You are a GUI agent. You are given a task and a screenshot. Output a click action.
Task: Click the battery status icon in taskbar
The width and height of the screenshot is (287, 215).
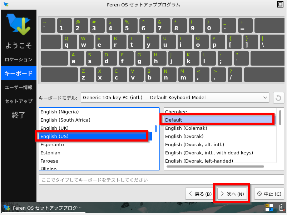click(x=282, y=208)
